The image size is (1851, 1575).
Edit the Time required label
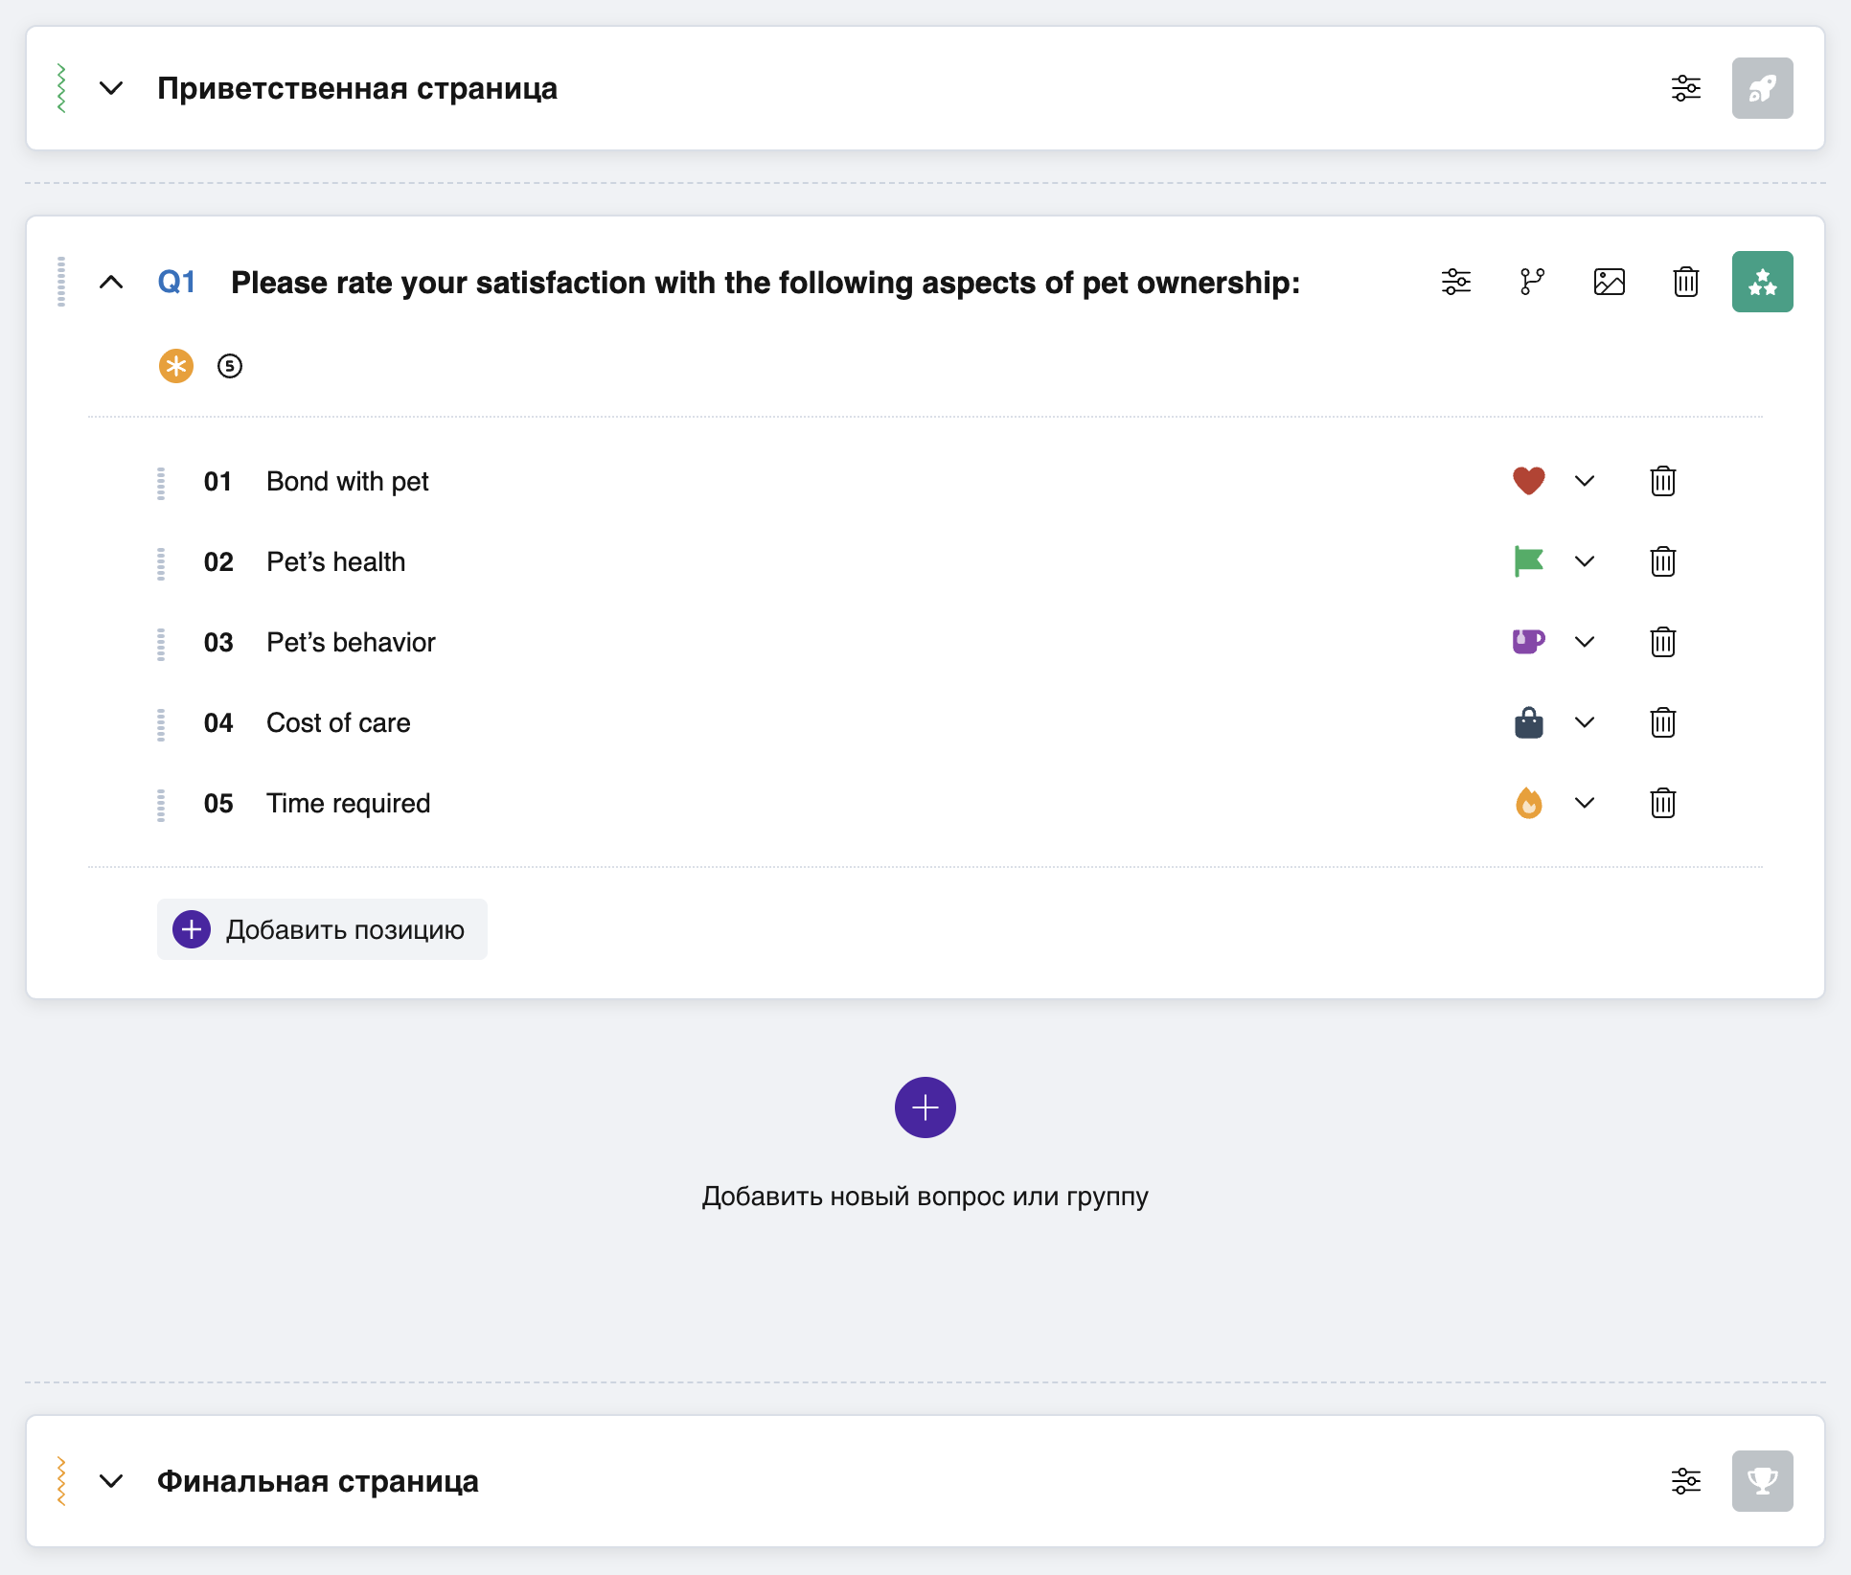[x=349, y=803]
